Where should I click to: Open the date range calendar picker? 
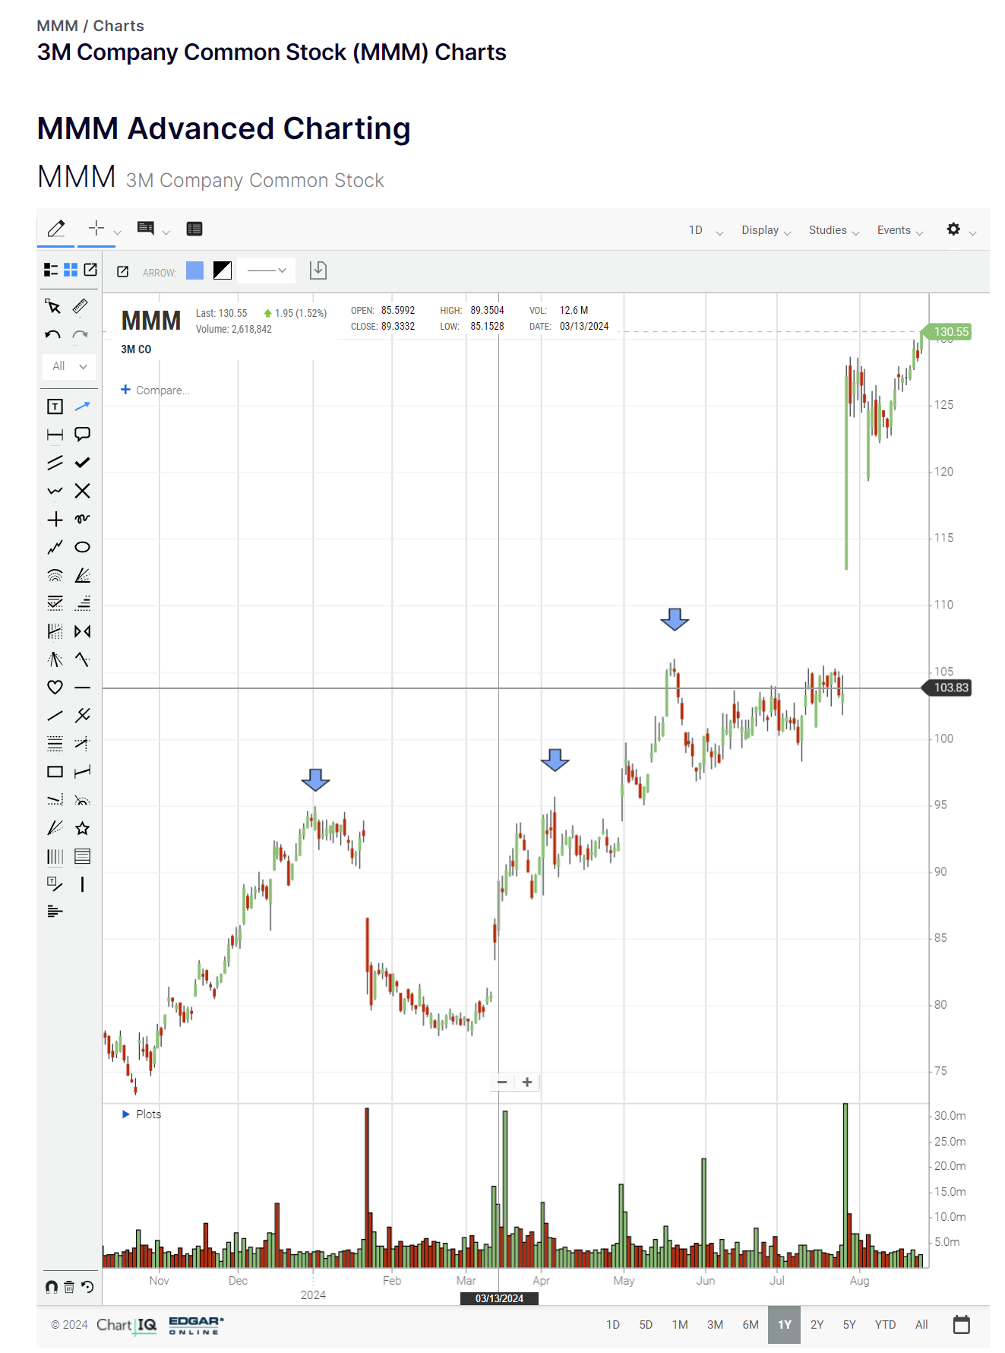962,1324
